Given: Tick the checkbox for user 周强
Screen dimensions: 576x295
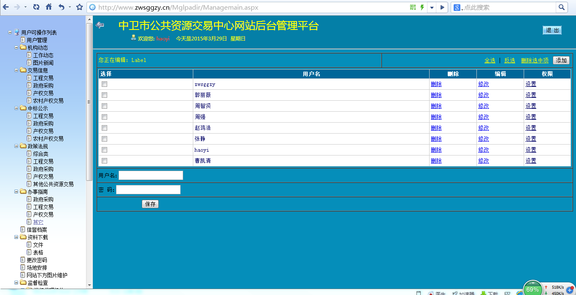Looking at the screenshot, I should click(x=104, y=117).
